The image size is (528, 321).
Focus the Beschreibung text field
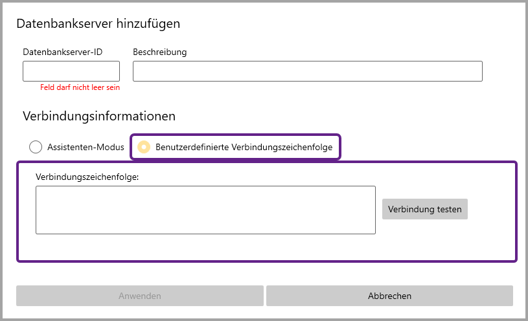pyautogui.click(x=307, y=71)
